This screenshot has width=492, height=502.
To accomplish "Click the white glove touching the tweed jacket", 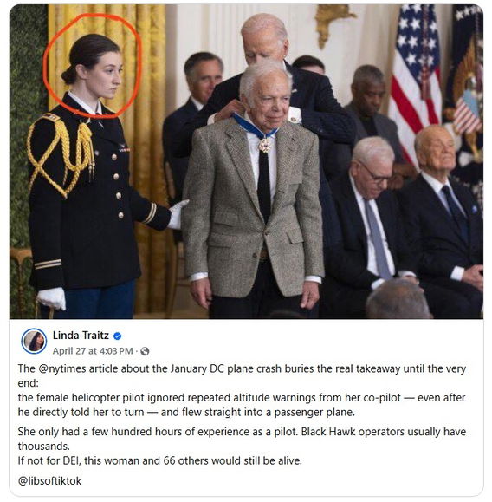I will coord(177,214).
